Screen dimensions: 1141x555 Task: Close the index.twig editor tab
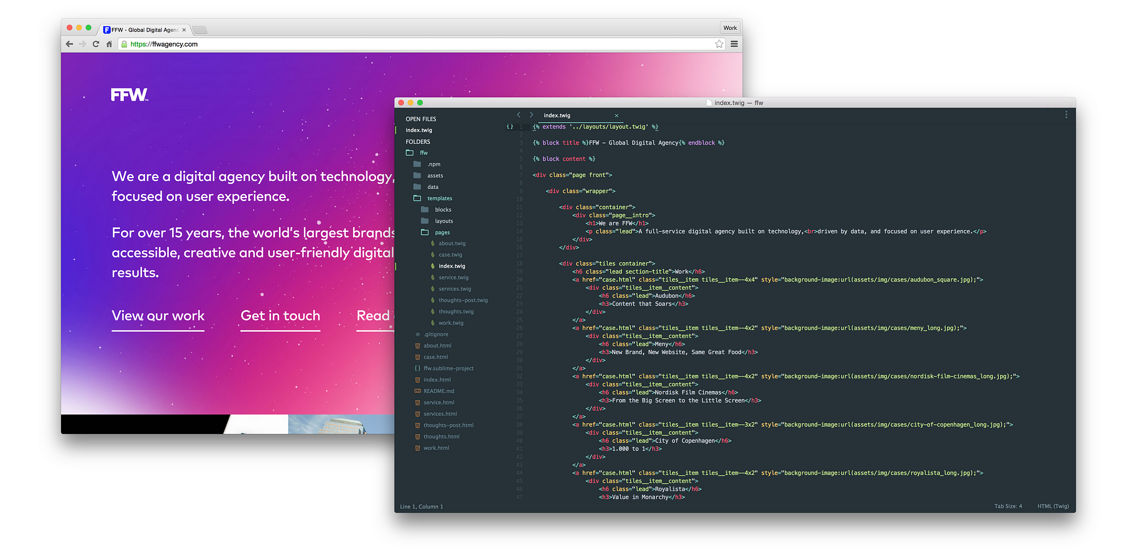pyautogui.click(x=616, y=115)
